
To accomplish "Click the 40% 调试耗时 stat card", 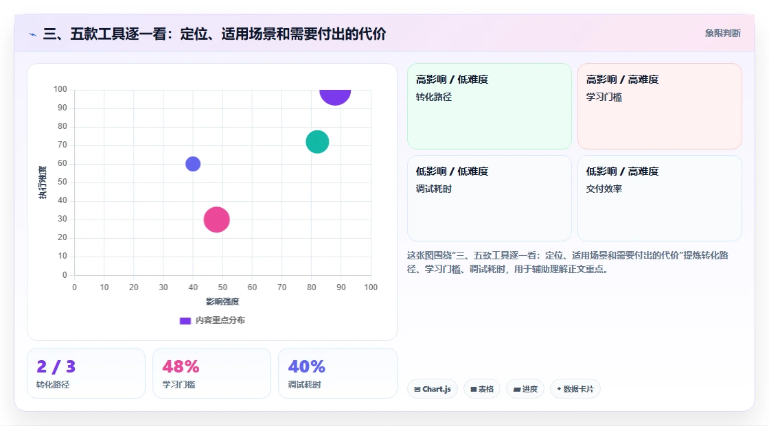I will (x=337, y=373).
